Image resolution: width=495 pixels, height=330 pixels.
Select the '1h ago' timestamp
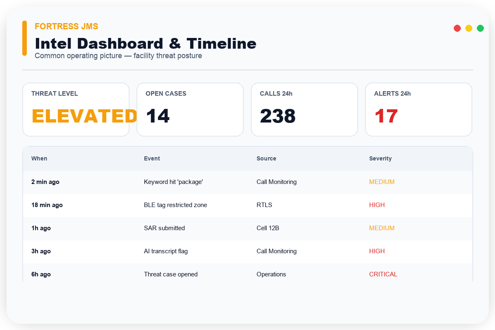(x=41, y=228)
